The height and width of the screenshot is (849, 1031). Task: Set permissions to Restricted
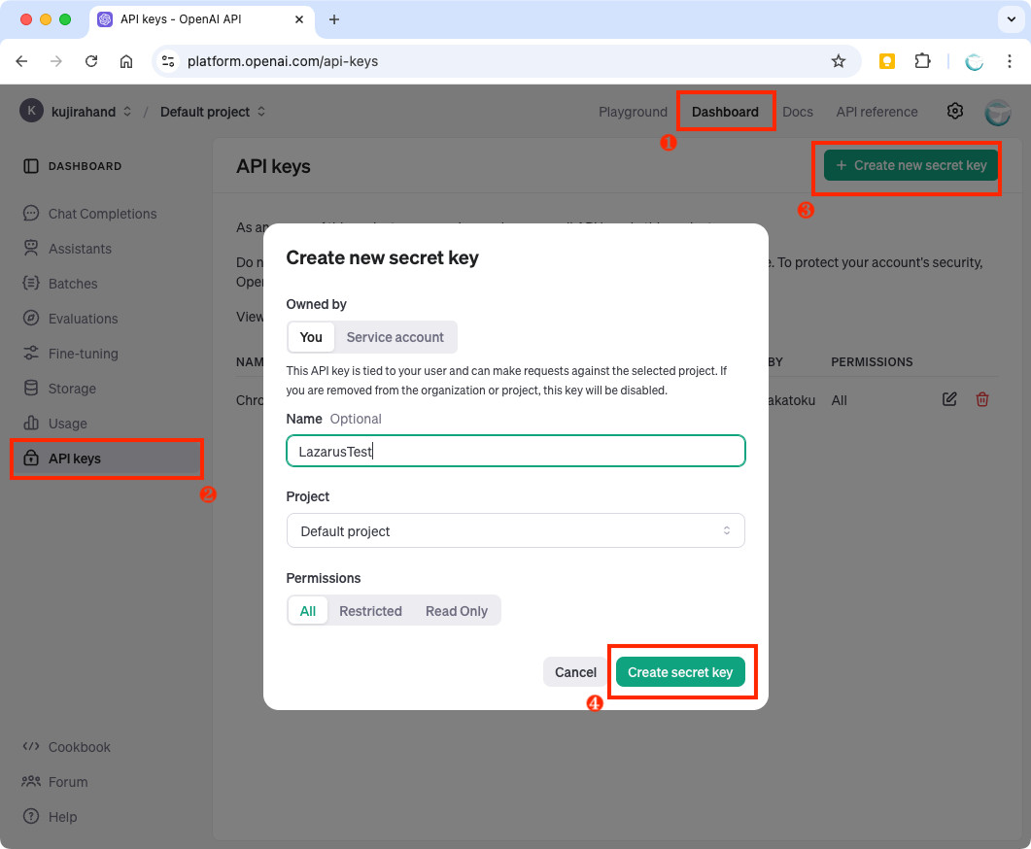[370, 611]
